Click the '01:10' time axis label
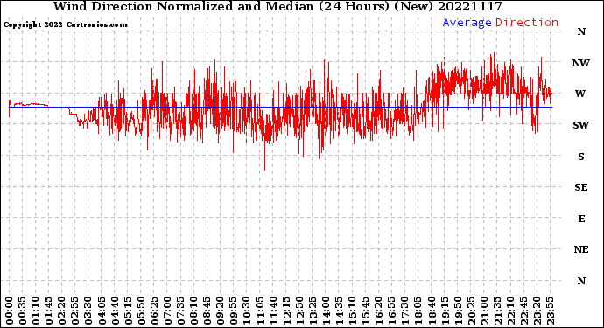 point(35,311)
